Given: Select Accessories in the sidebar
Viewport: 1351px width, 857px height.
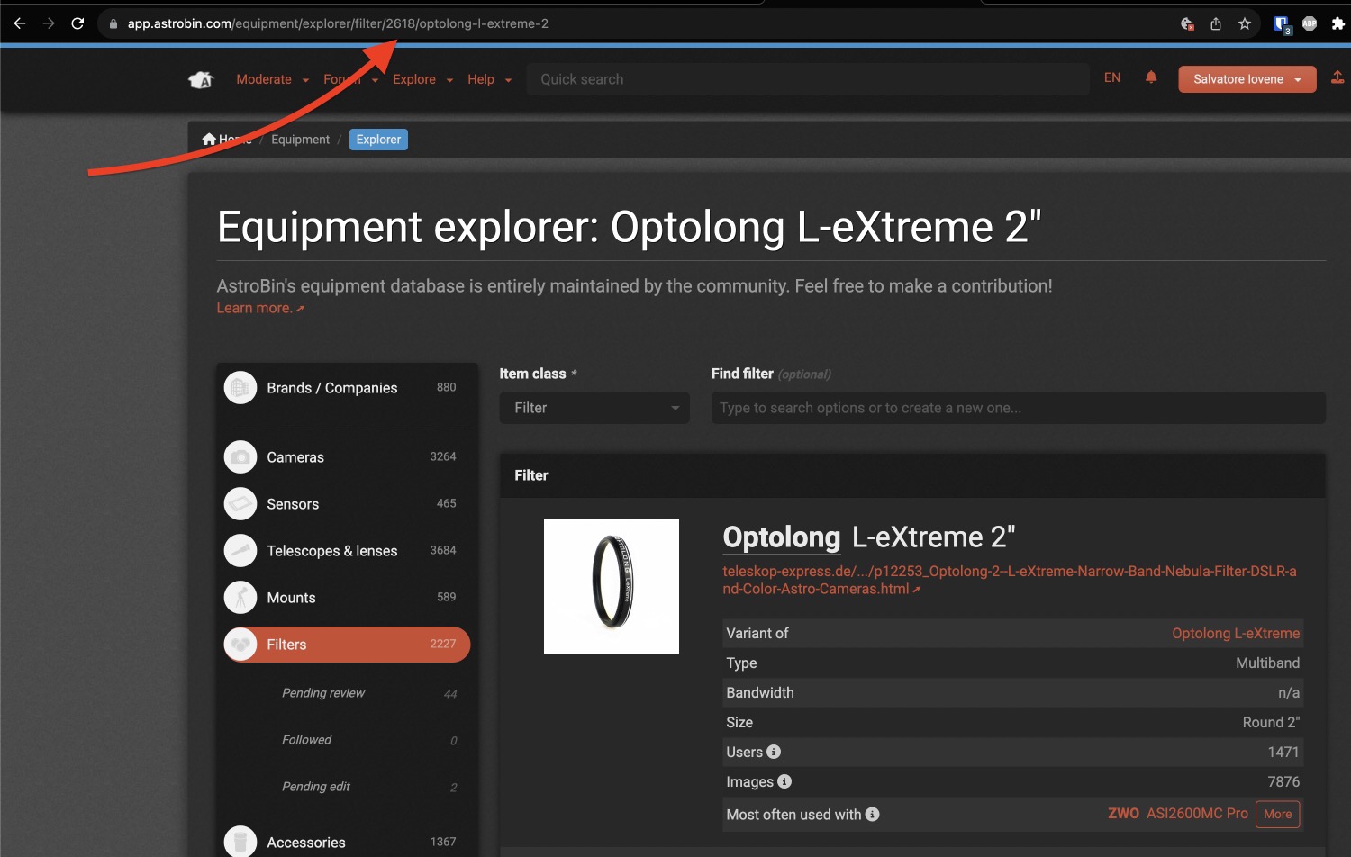Looking at the screenshot, I should [347, 842].
